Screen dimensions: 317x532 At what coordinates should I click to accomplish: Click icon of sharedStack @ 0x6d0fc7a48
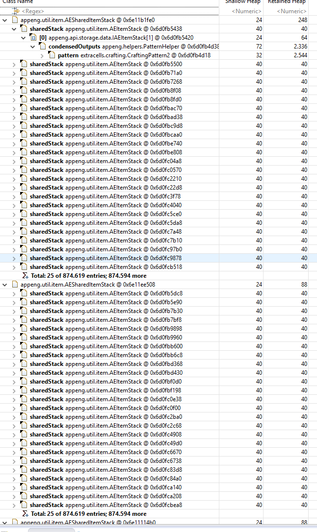click(x=24, y=231)
